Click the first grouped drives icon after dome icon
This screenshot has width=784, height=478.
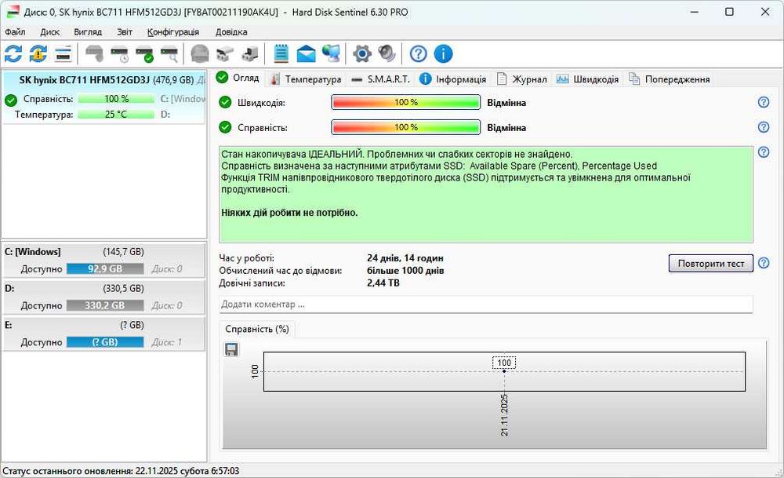pyautogui.click(x=225, y=53)
